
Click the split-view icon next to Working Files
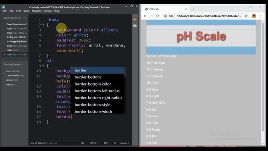coord(25,18)
